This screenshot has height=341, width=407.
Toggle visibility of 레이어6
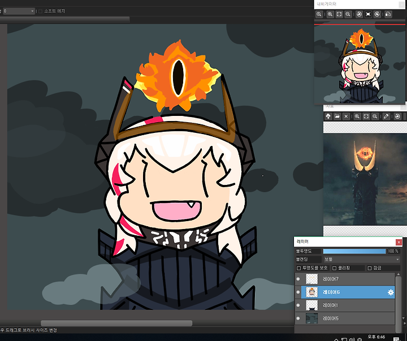(298, 292)
